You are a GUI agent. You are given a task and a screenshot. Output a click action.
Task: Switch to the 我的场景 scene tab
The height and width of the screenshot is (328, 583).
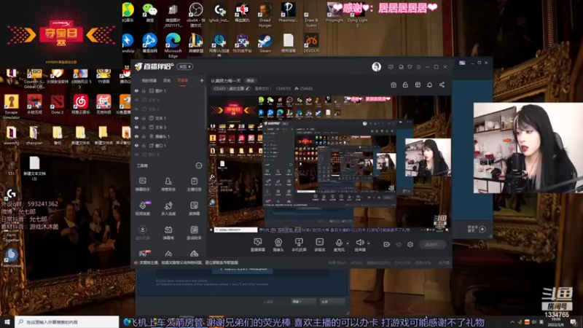coord(149,80)
